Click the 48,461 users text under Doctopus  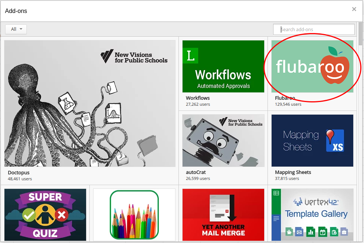[20, 179]
